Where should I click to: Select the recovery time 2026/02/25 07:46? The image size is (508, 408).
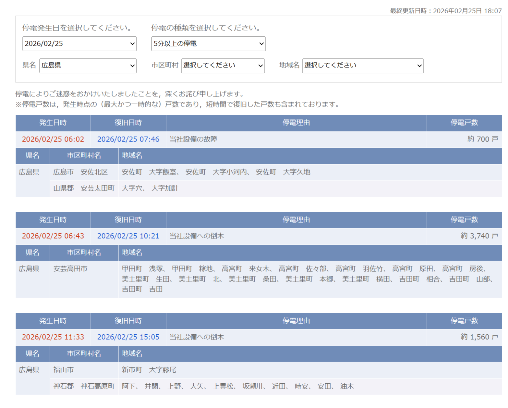pos(128,139)
